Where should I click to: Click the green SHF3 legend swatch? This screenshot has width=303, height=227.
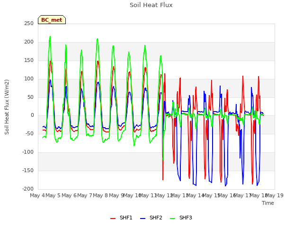click(172, 218)
